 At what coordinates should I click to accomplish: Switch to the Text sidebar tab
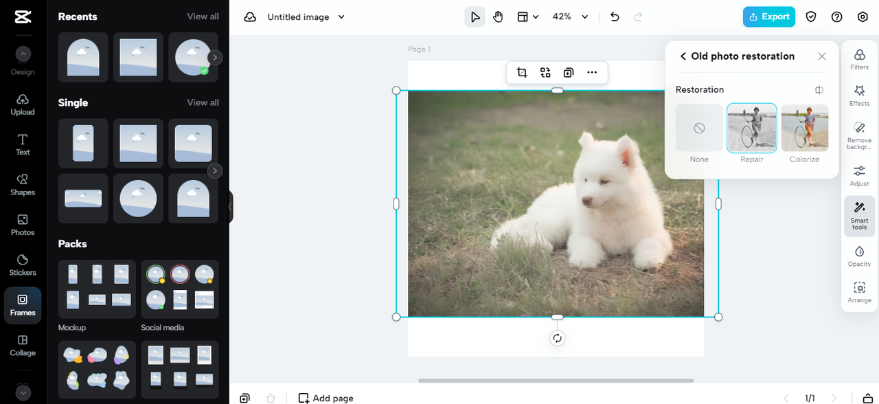click(23, 144)
